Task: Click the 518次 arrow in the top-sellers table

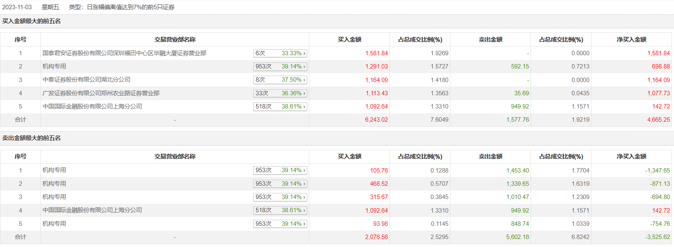Action: click(x=305, y=211)
